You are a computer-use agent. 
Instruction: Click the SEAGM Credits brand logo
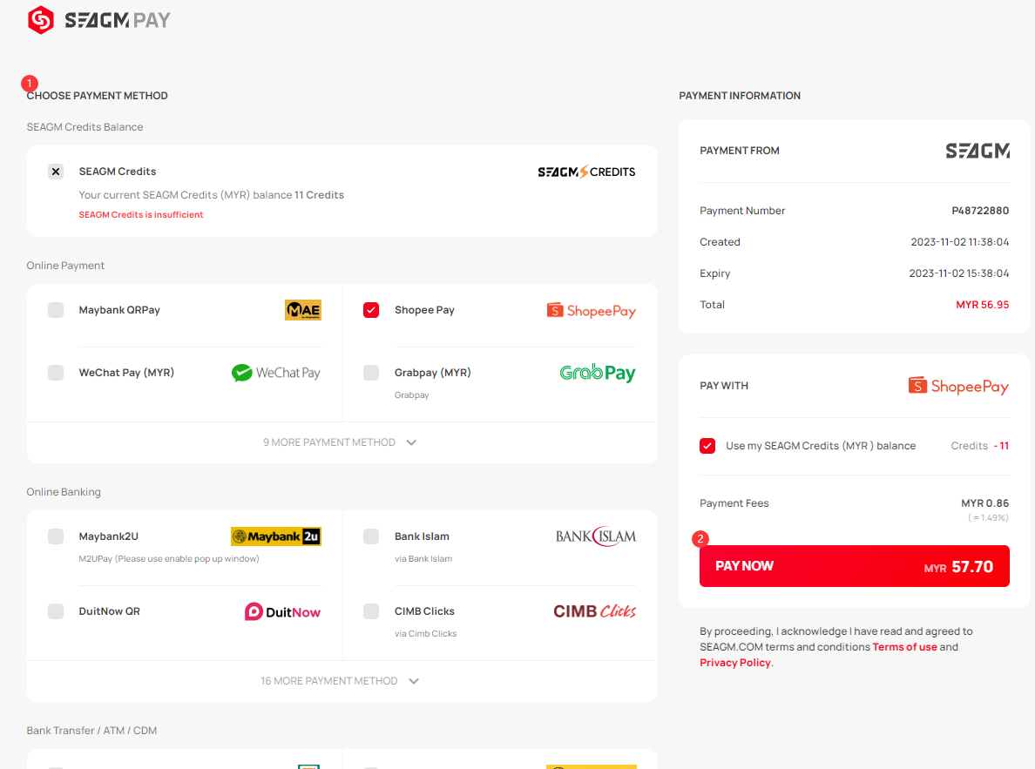pyautogui.click(x=586, y=172)
